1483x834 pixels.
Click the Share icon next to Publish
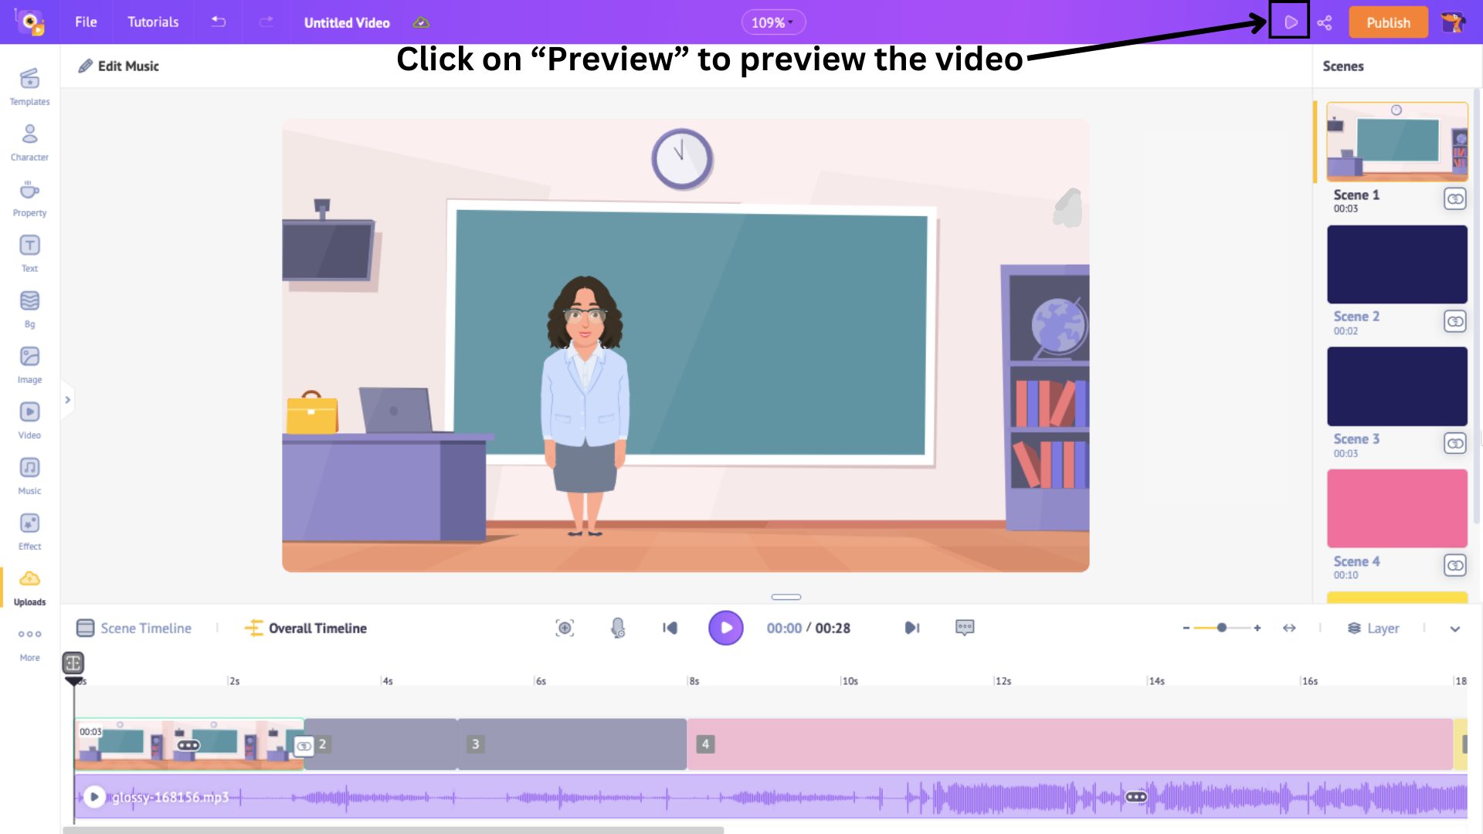pyautogui.click(x=1325, y=22)
